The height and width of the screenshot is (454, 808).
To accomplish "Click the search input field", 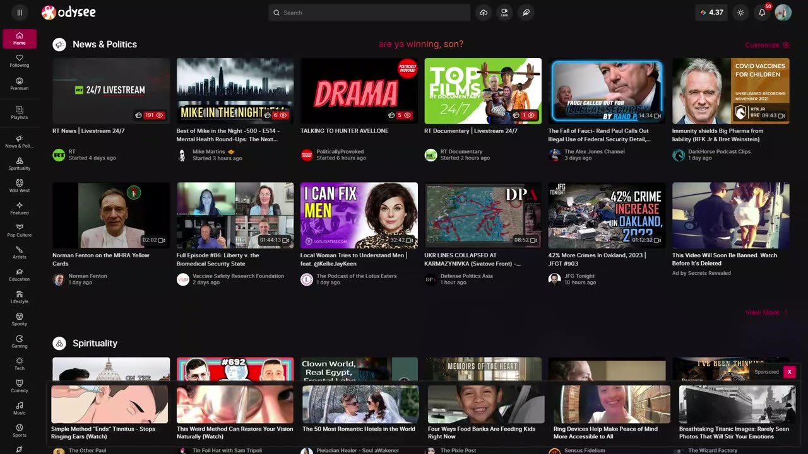I will click(x=369, y=13).
